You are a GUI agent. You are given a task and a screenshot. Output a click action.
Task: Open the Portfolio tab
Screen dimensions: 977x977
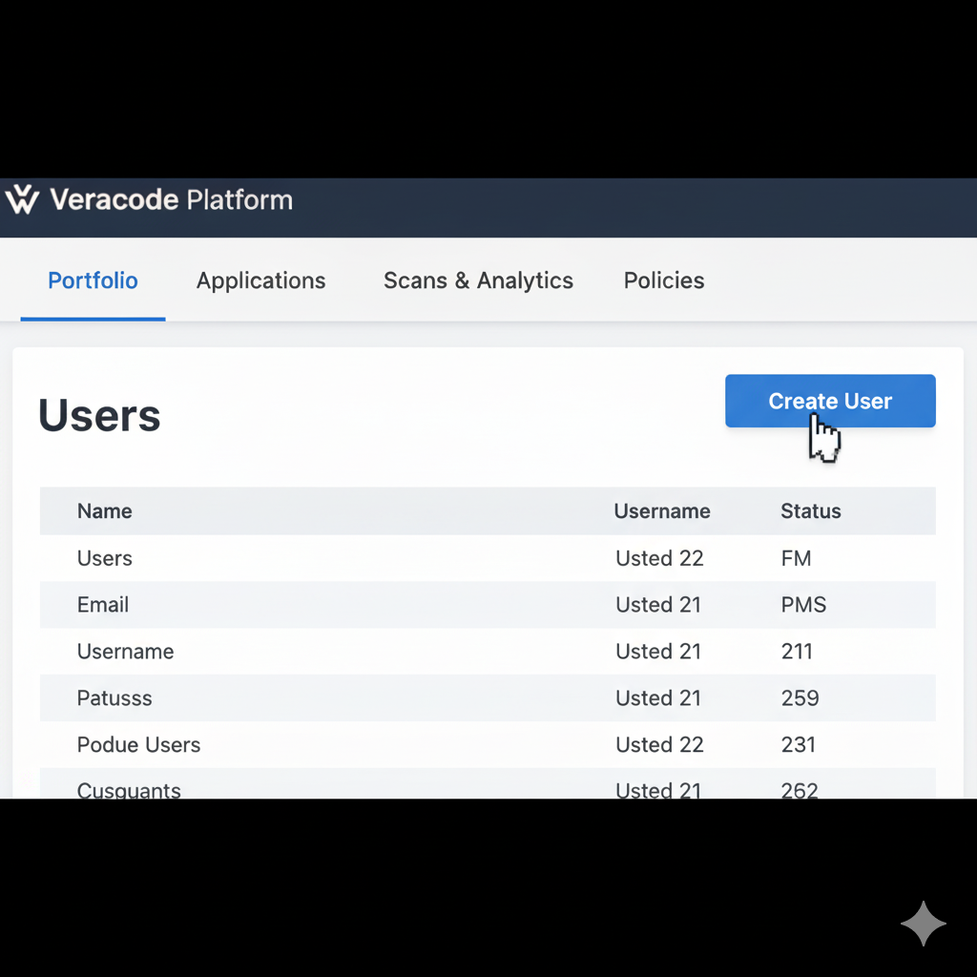[x=93, y=281]
